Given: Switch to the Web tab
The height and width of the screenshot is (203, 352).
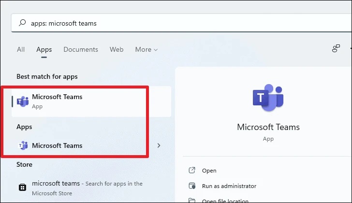Looking at the screenshot, I should (x=117, y=49).
